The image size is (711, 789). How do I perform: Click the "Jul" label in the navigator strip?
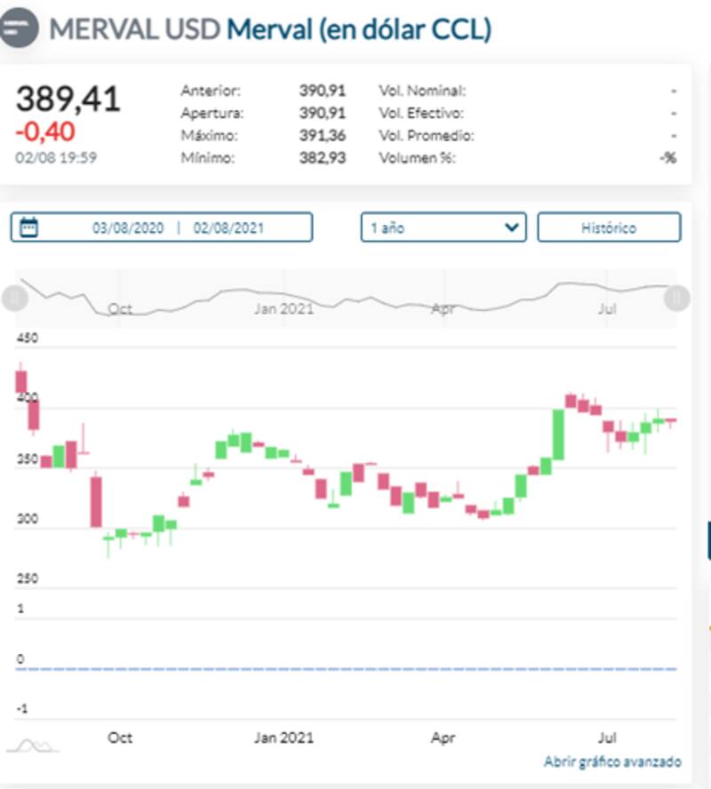point(608,309)
